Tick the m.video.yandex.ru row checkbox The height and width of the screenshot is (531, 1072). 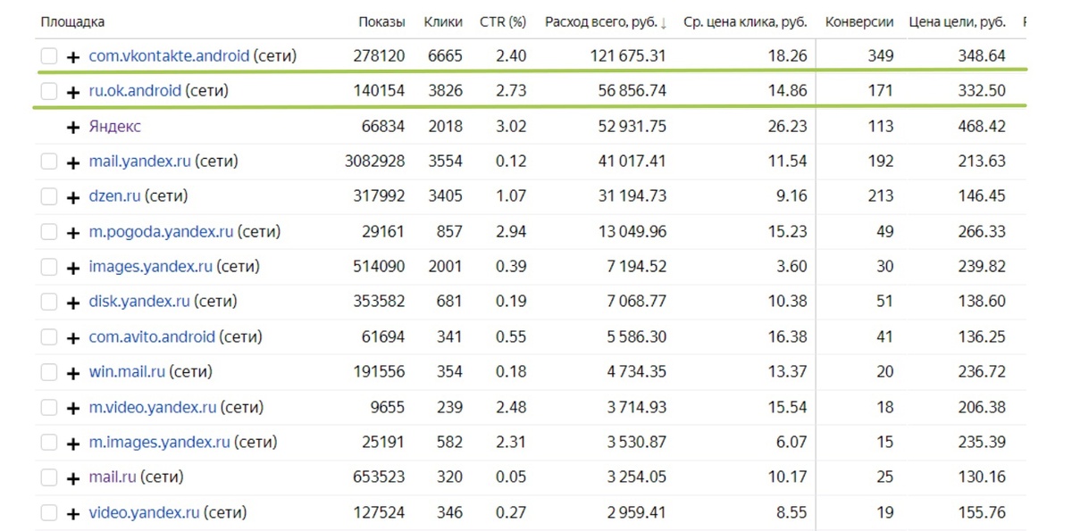point(49,408)
